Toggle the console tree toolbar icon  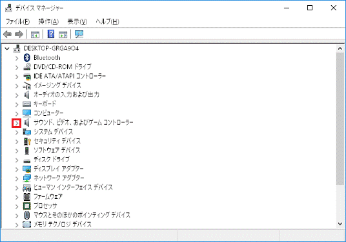[35, 35]
